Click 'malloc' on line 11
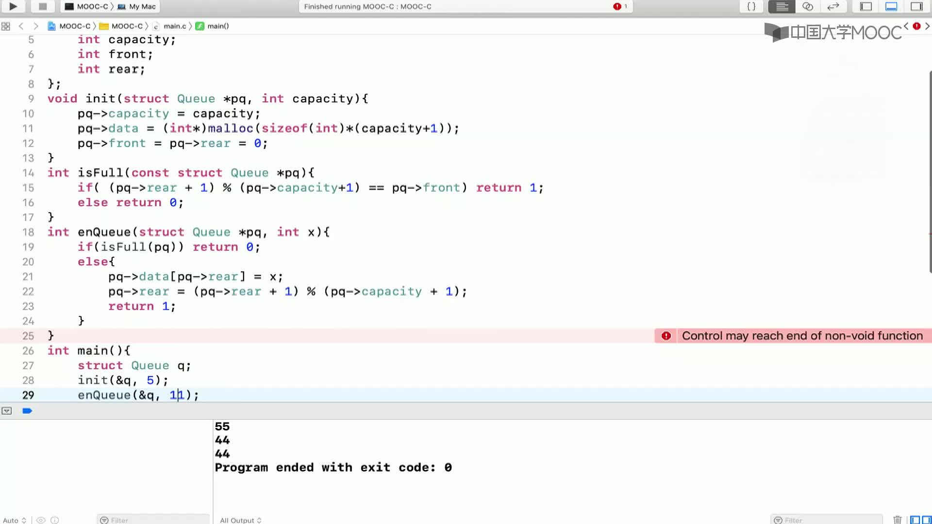 coord(231,128)
